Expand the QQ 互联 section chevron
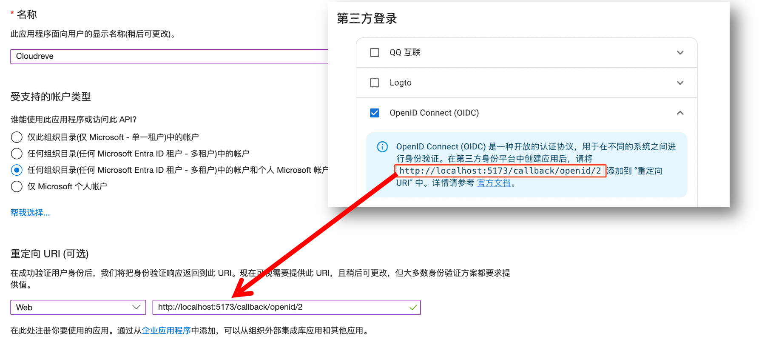The height and width of the screenshot is (348, 779). pos(680,52)
